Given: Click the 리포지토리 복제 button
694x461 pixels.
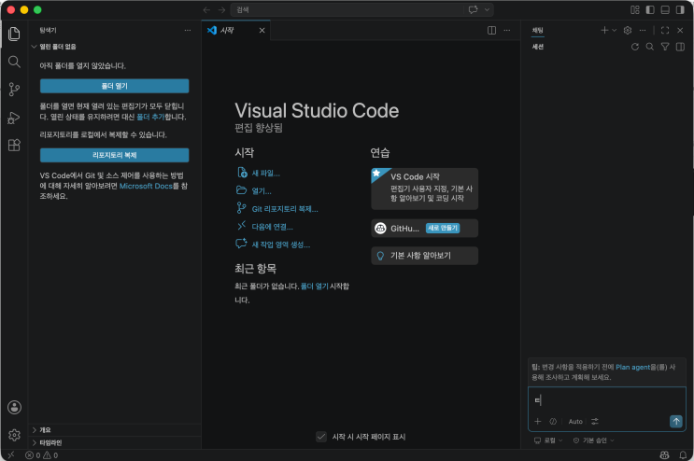Looking at the screenshot, I should pyautogui.click(x=115, y=155).
